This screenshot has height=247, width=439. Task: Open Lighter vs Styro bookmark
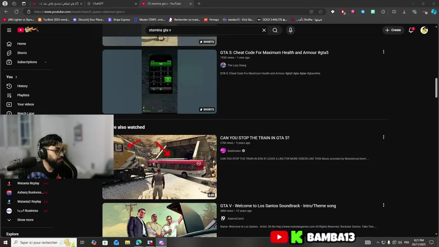pos(19,20)
